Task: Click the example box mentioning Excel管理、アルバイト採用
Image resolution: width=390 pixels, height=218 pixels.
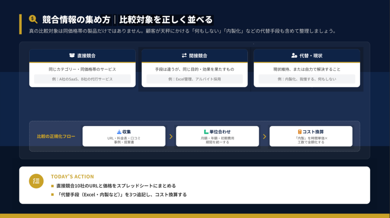Action: 195,79
